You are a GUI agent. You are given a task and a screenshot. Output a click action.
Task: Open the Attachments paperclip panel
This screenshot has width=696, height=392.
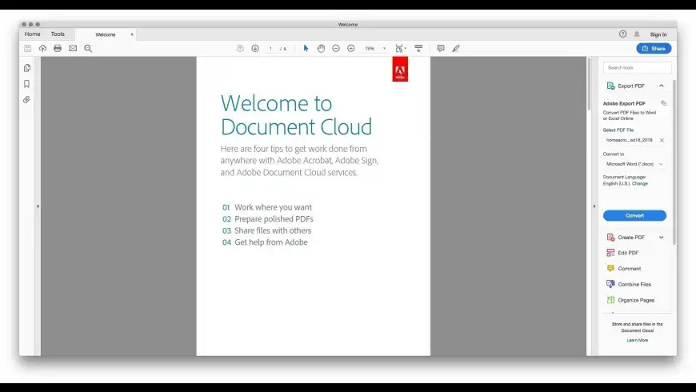[27, 100]
